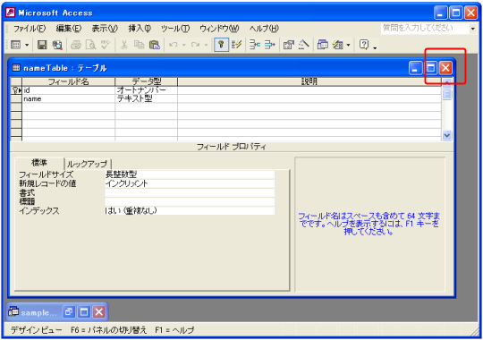483x340 pixels.
Task: Open the ファイル(F) menu
Action: pyautogui.click(x=30, y=29)
